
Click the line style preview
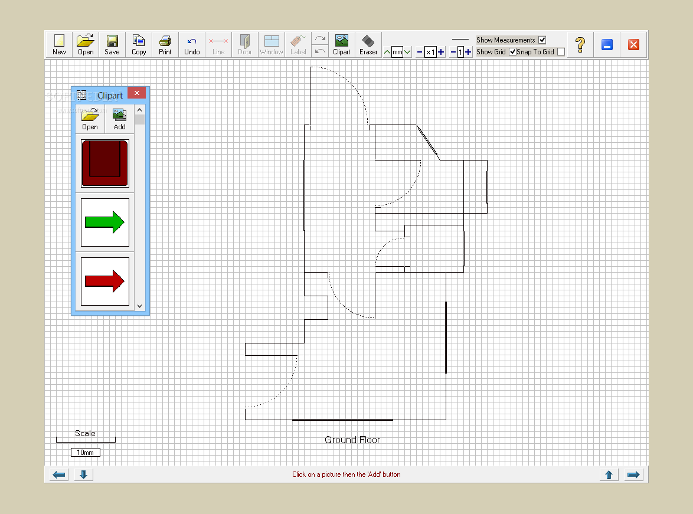(x=460, y=40)
